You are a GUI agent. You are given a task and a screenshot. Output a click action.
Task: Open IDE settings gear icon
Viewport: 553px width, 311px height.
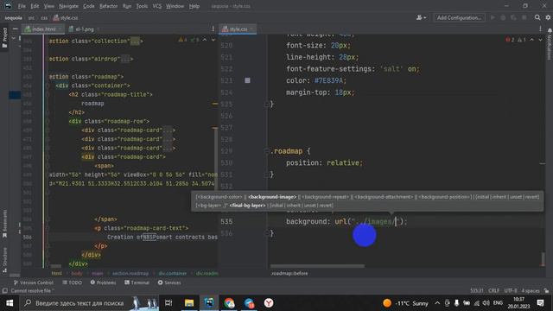click(548, 17)
